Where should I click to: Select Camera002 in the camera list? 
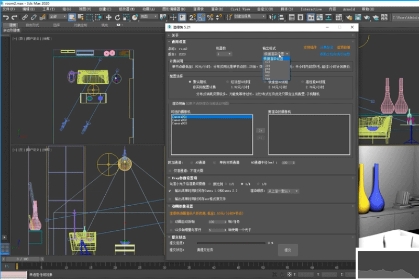click(180, 120)
